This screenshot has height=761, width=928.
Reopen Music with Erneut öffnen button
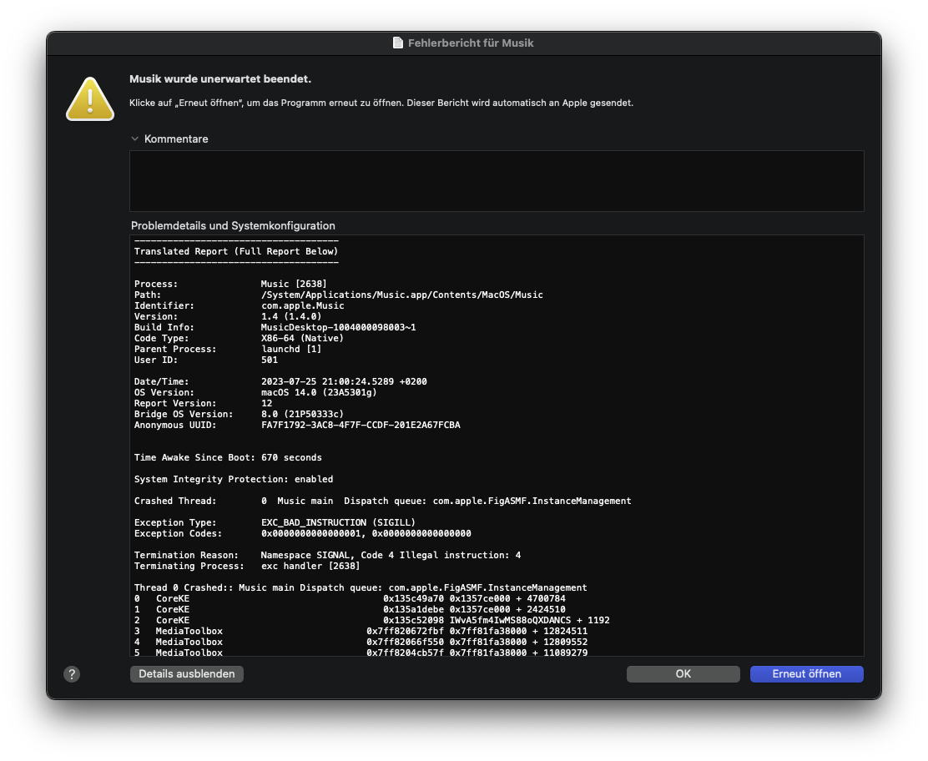click(807, 674)
